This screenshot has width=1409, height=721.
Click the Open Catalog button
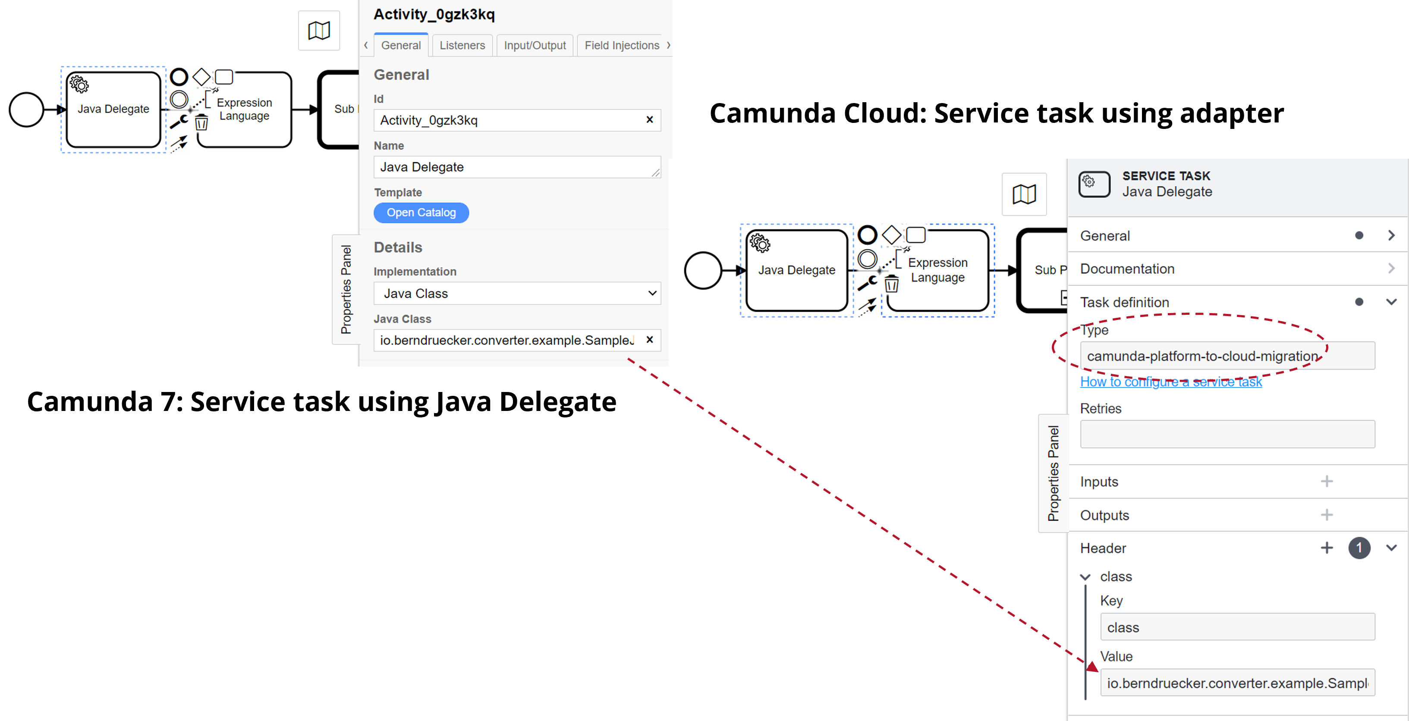(x=421, y=213)
